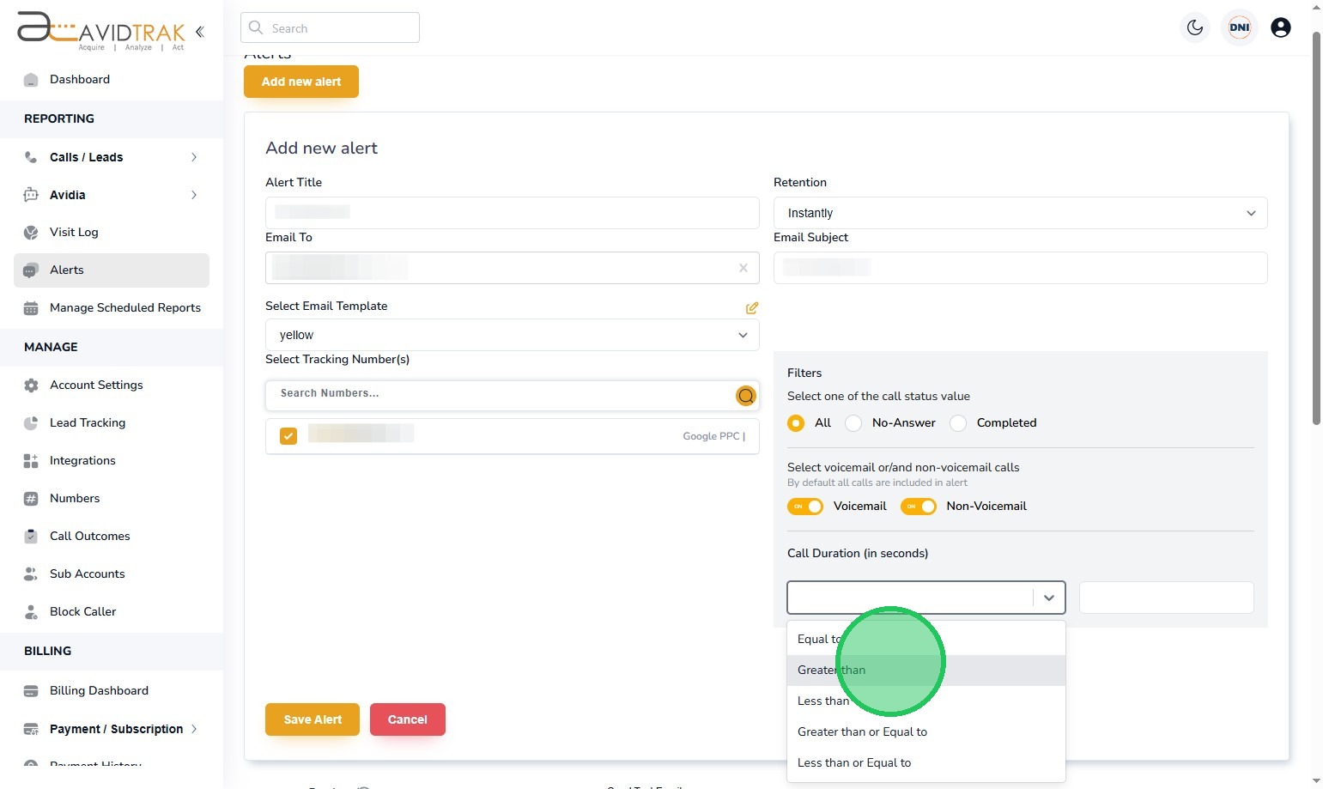
Task: Open the Select Email Template dropdown
Action: tap(512, 335)
